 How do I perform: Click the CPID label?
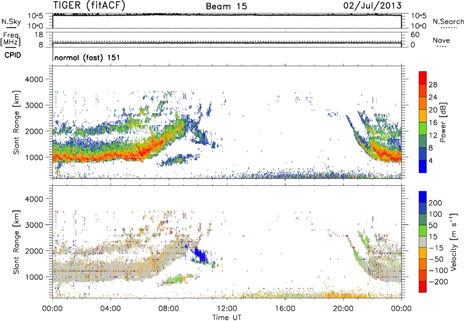(x=13, y=55)
